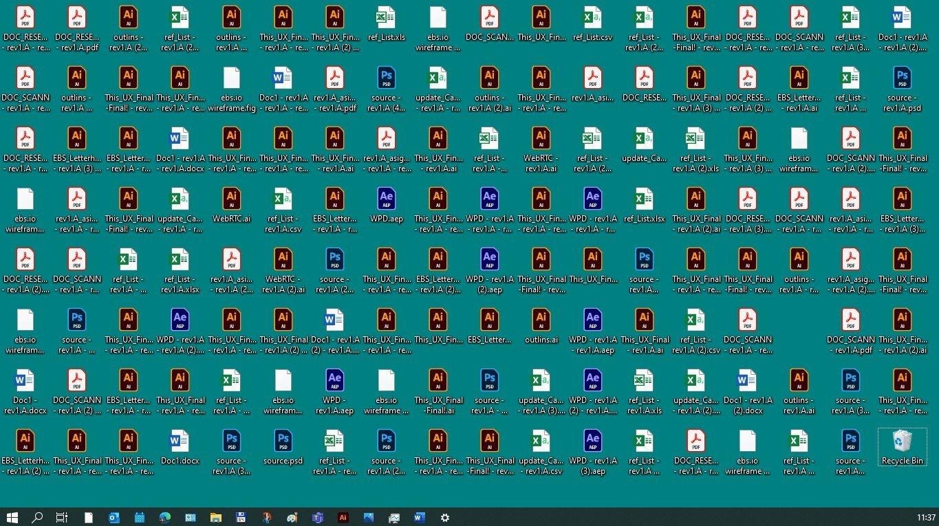Screen dimensions: 939x526
Task: Open File Explorer from the taskbar
Action: (215, 517)
